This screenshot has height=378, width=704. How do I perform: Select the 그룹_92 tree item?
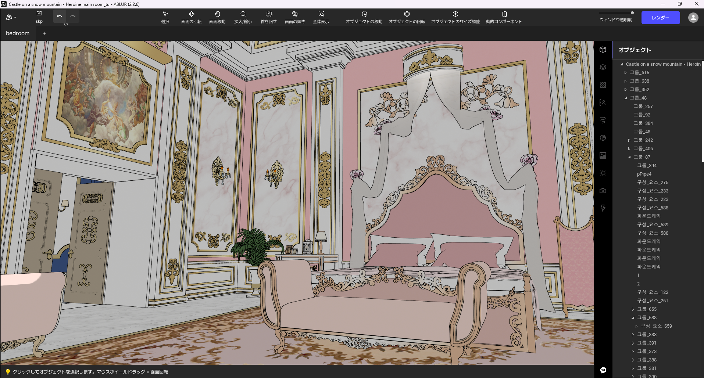click(642, 115)
